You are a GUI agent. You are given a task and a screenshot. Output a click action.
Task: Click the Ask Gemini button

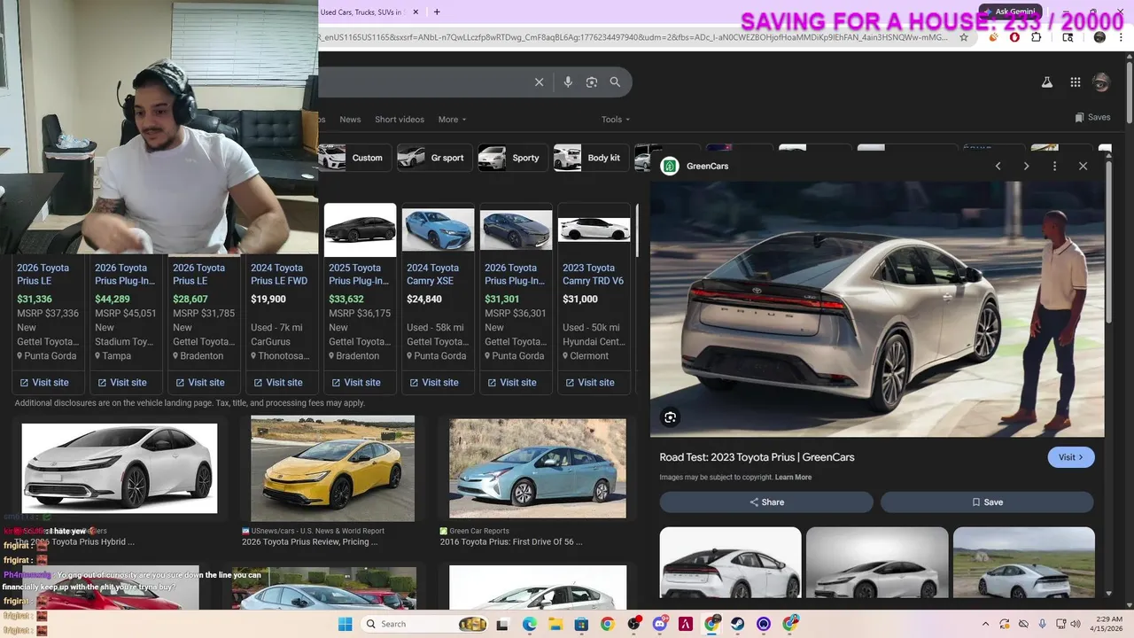coord(1010,12)
